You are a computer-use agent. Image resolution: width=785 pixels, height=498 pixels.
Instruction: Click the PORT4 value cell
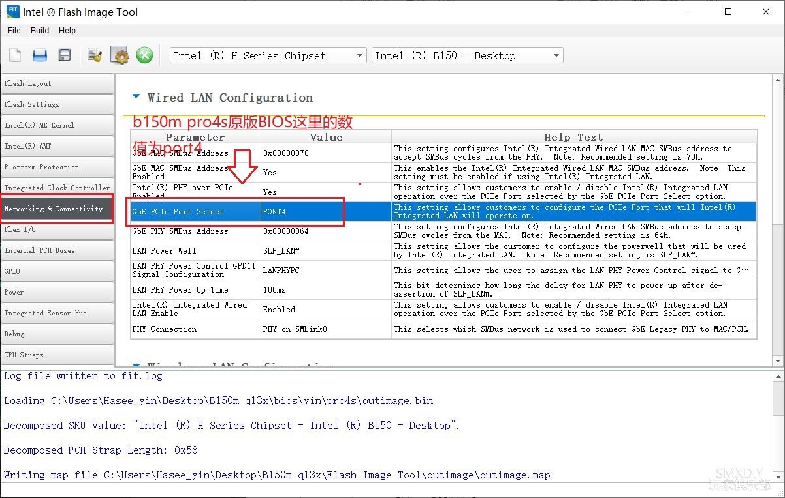pyautogui.click(x=326, y=212)
